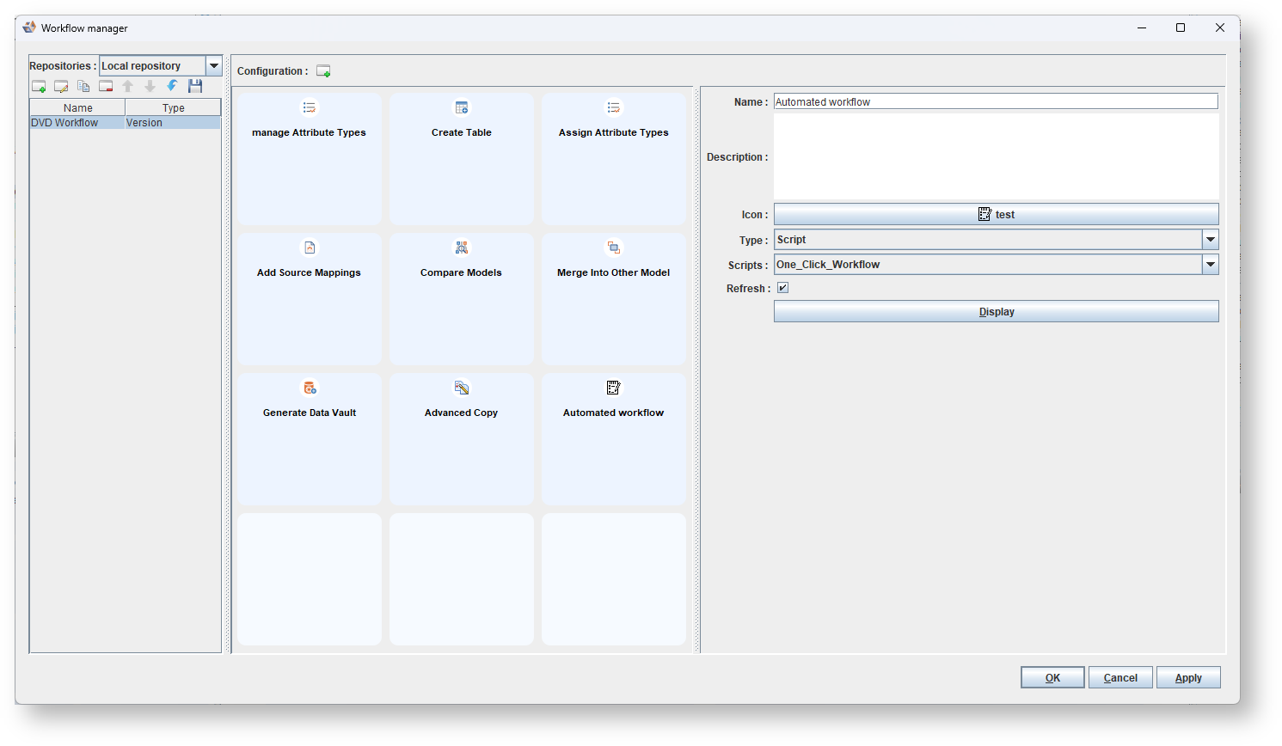
Task: Click the add icon beside Configuration
Action: tap(323, 71)
